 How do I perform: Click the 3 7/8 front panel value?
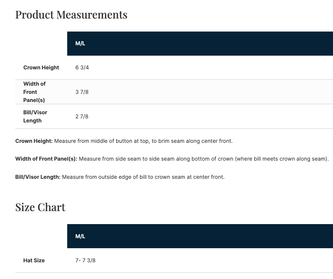tap(82, 92)
